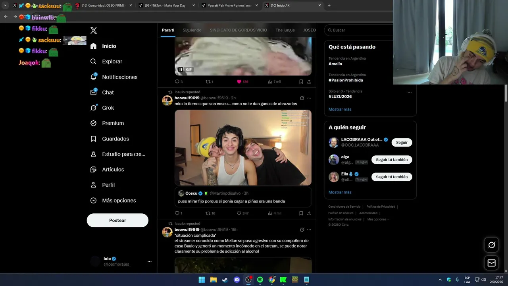Image resolution: width=508 pixels, height=286 pixels.
Task: Follow LACOBRAAA Out of Context
Action: click(x=402, y=143)
